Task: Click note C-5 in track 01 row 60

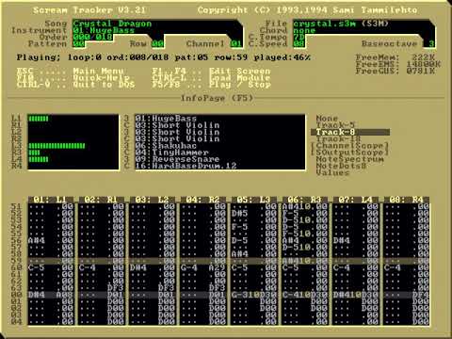Action: pyautogui.click(x=37, y=267)
